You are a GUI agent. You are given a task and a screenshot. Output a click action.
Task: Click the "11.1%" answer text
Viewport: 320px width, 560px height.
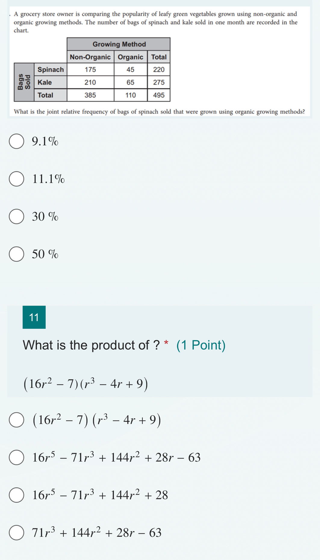[x=48, y=179]
